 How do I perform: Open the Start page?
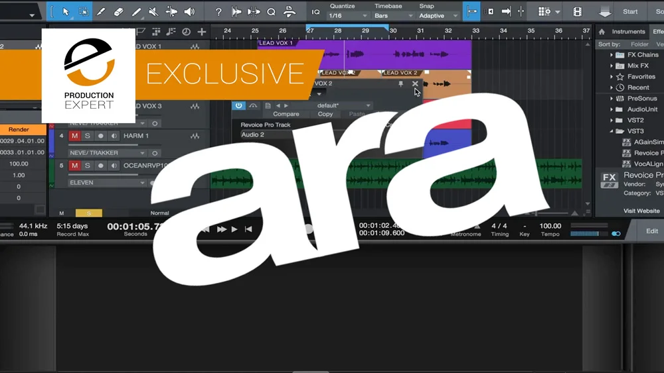(x=630, y=12)
